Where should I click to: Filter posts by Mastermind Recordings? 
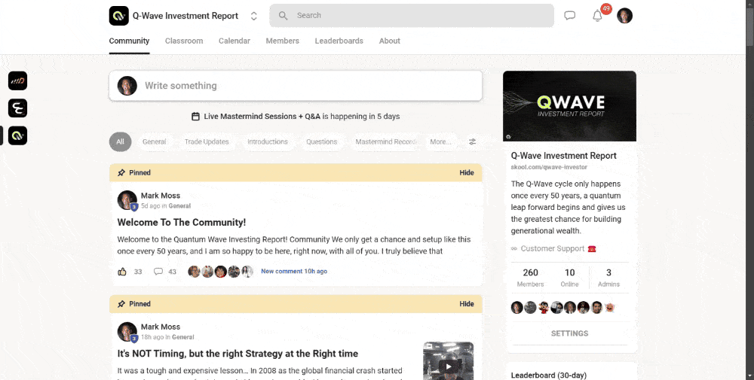click(x=385, y=141)
